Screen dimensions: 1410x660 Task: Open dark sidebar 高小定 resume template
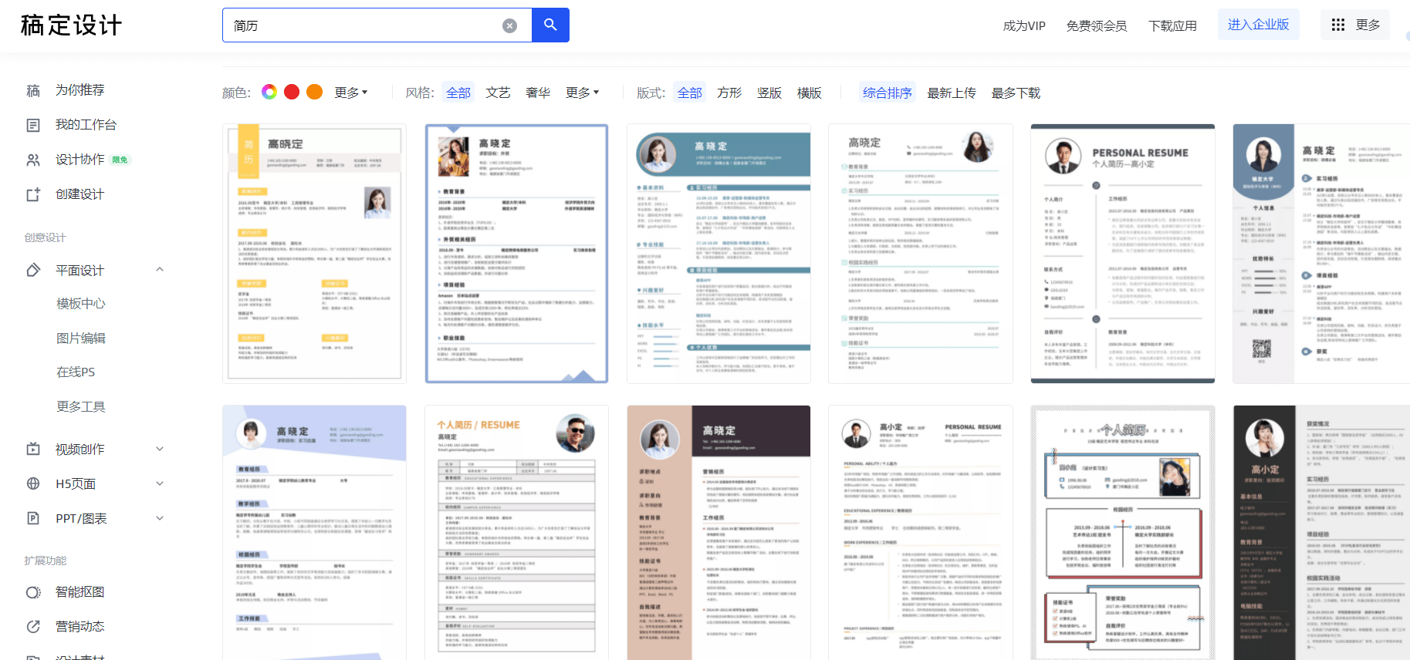pyautogui.click(x=1321, y=532)
